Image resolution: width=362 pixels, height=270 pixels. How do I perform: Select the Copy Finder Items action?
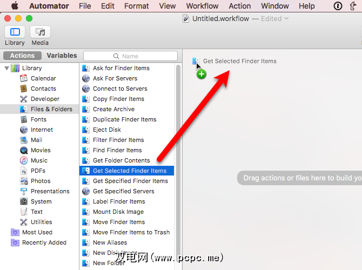[127, 99]
